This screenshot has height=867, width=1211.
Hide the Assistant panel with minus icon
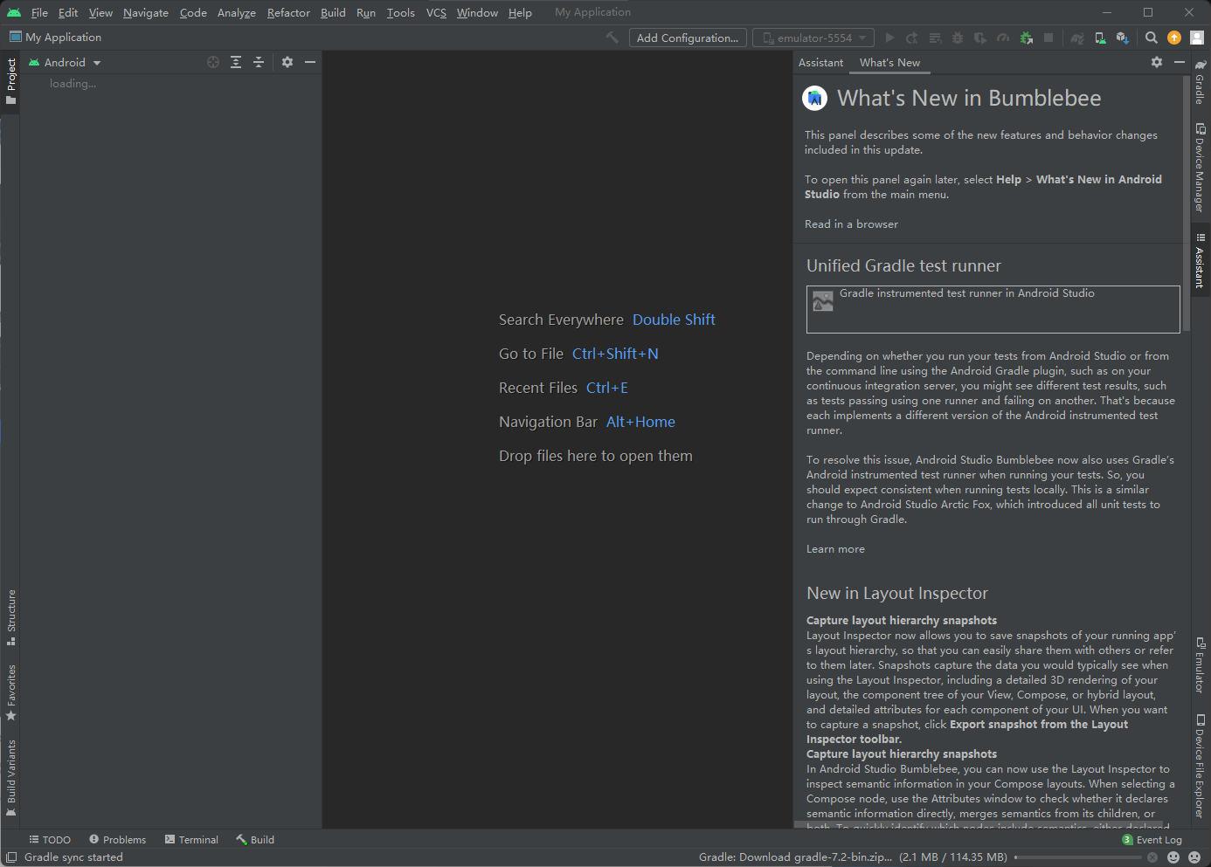[x=1180, y=62]
